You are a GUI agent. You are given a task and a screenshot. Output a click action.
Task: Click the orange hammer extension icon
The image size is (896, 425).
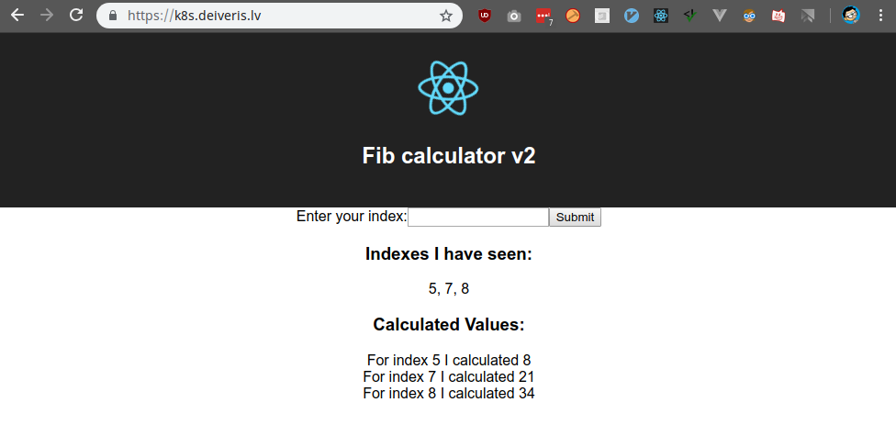[x=573, y=16]
